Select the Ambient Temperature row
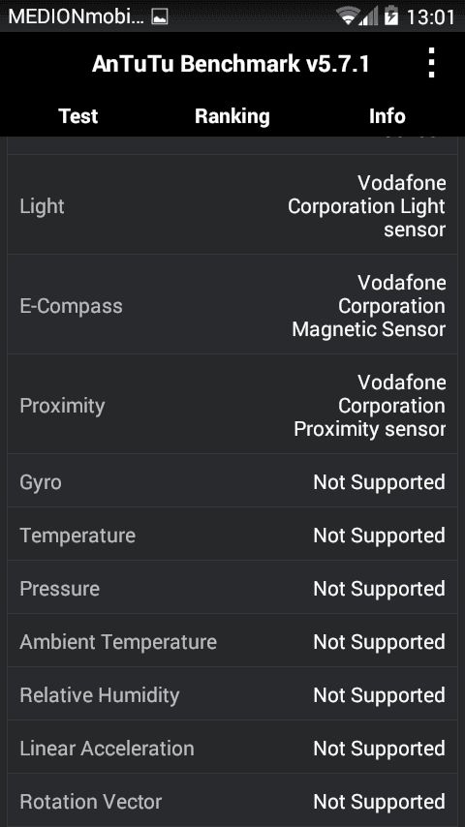The height and width of the screenshot is (827, 465). pos(232,641)
